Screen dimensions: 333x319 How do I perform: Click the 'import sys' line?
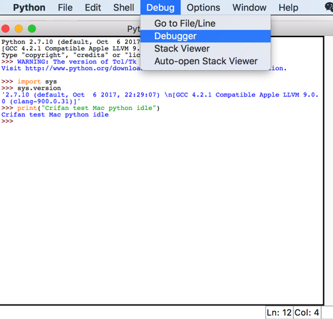click(x=29, y=81)
